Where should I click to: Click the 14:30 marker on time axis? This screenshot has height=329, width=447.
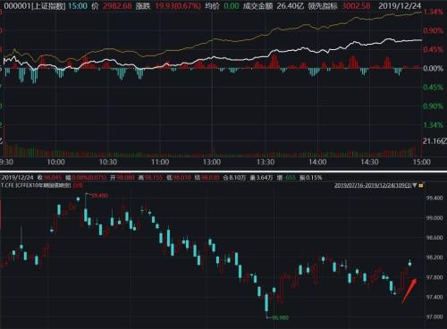pos(369,162)
